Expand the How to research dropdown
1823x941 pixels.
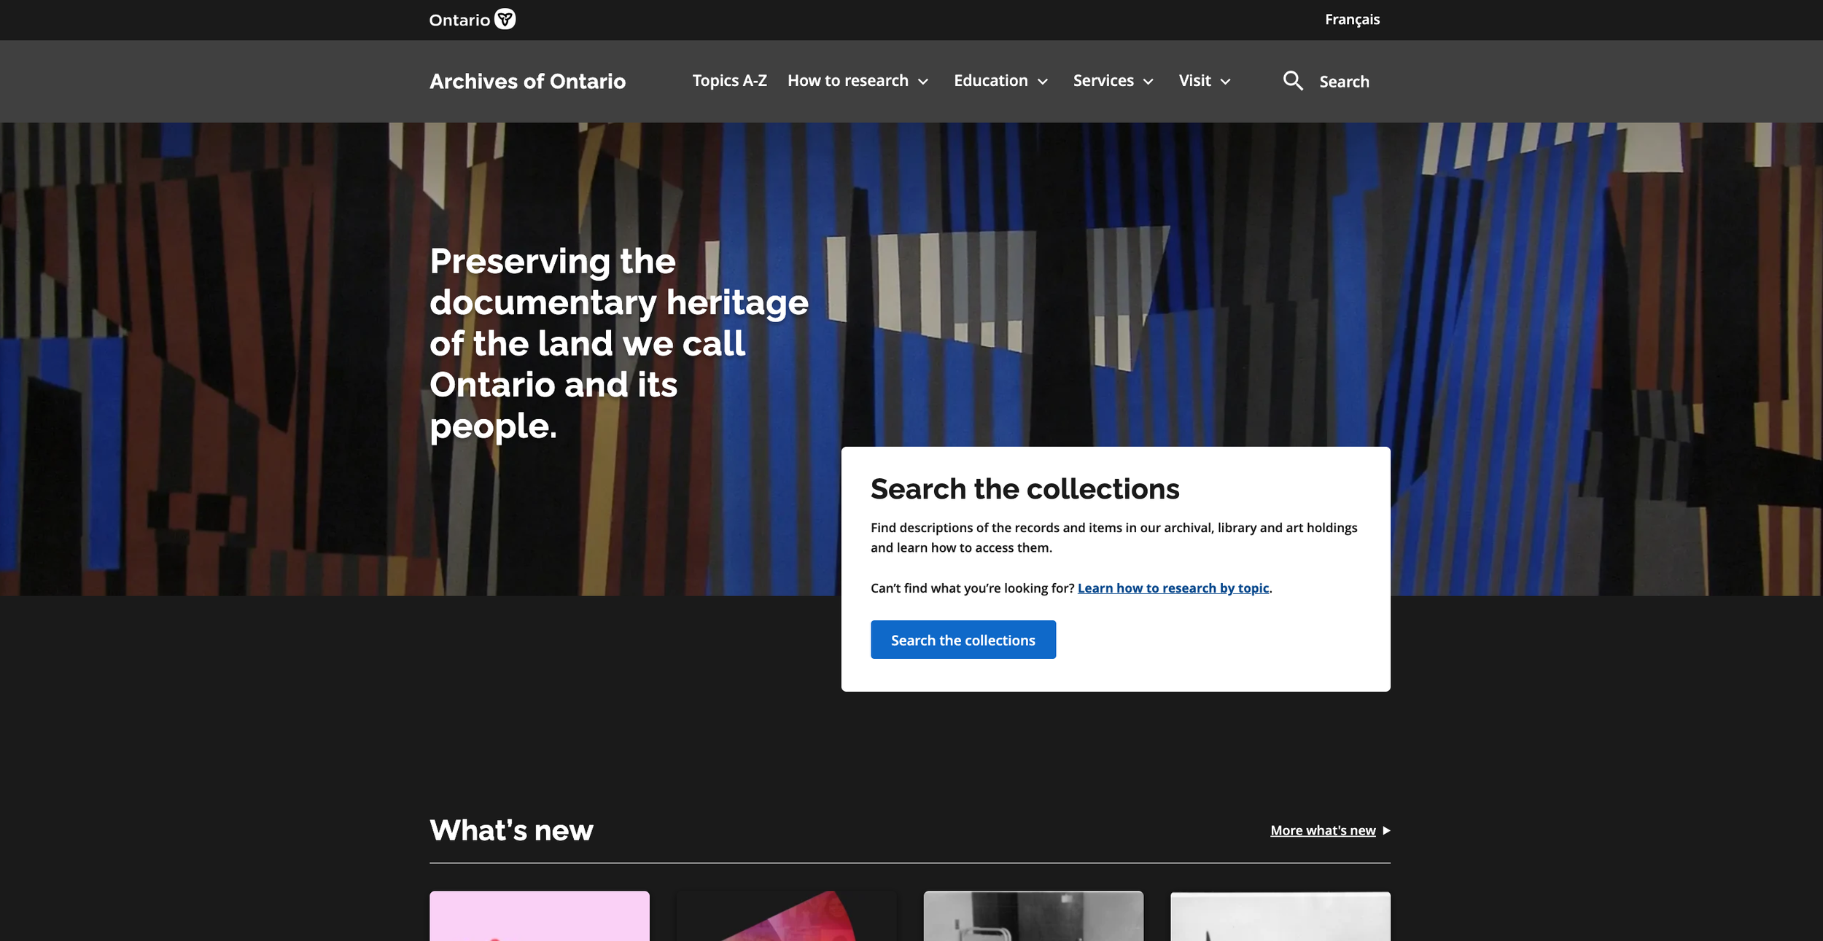(858, 80)
